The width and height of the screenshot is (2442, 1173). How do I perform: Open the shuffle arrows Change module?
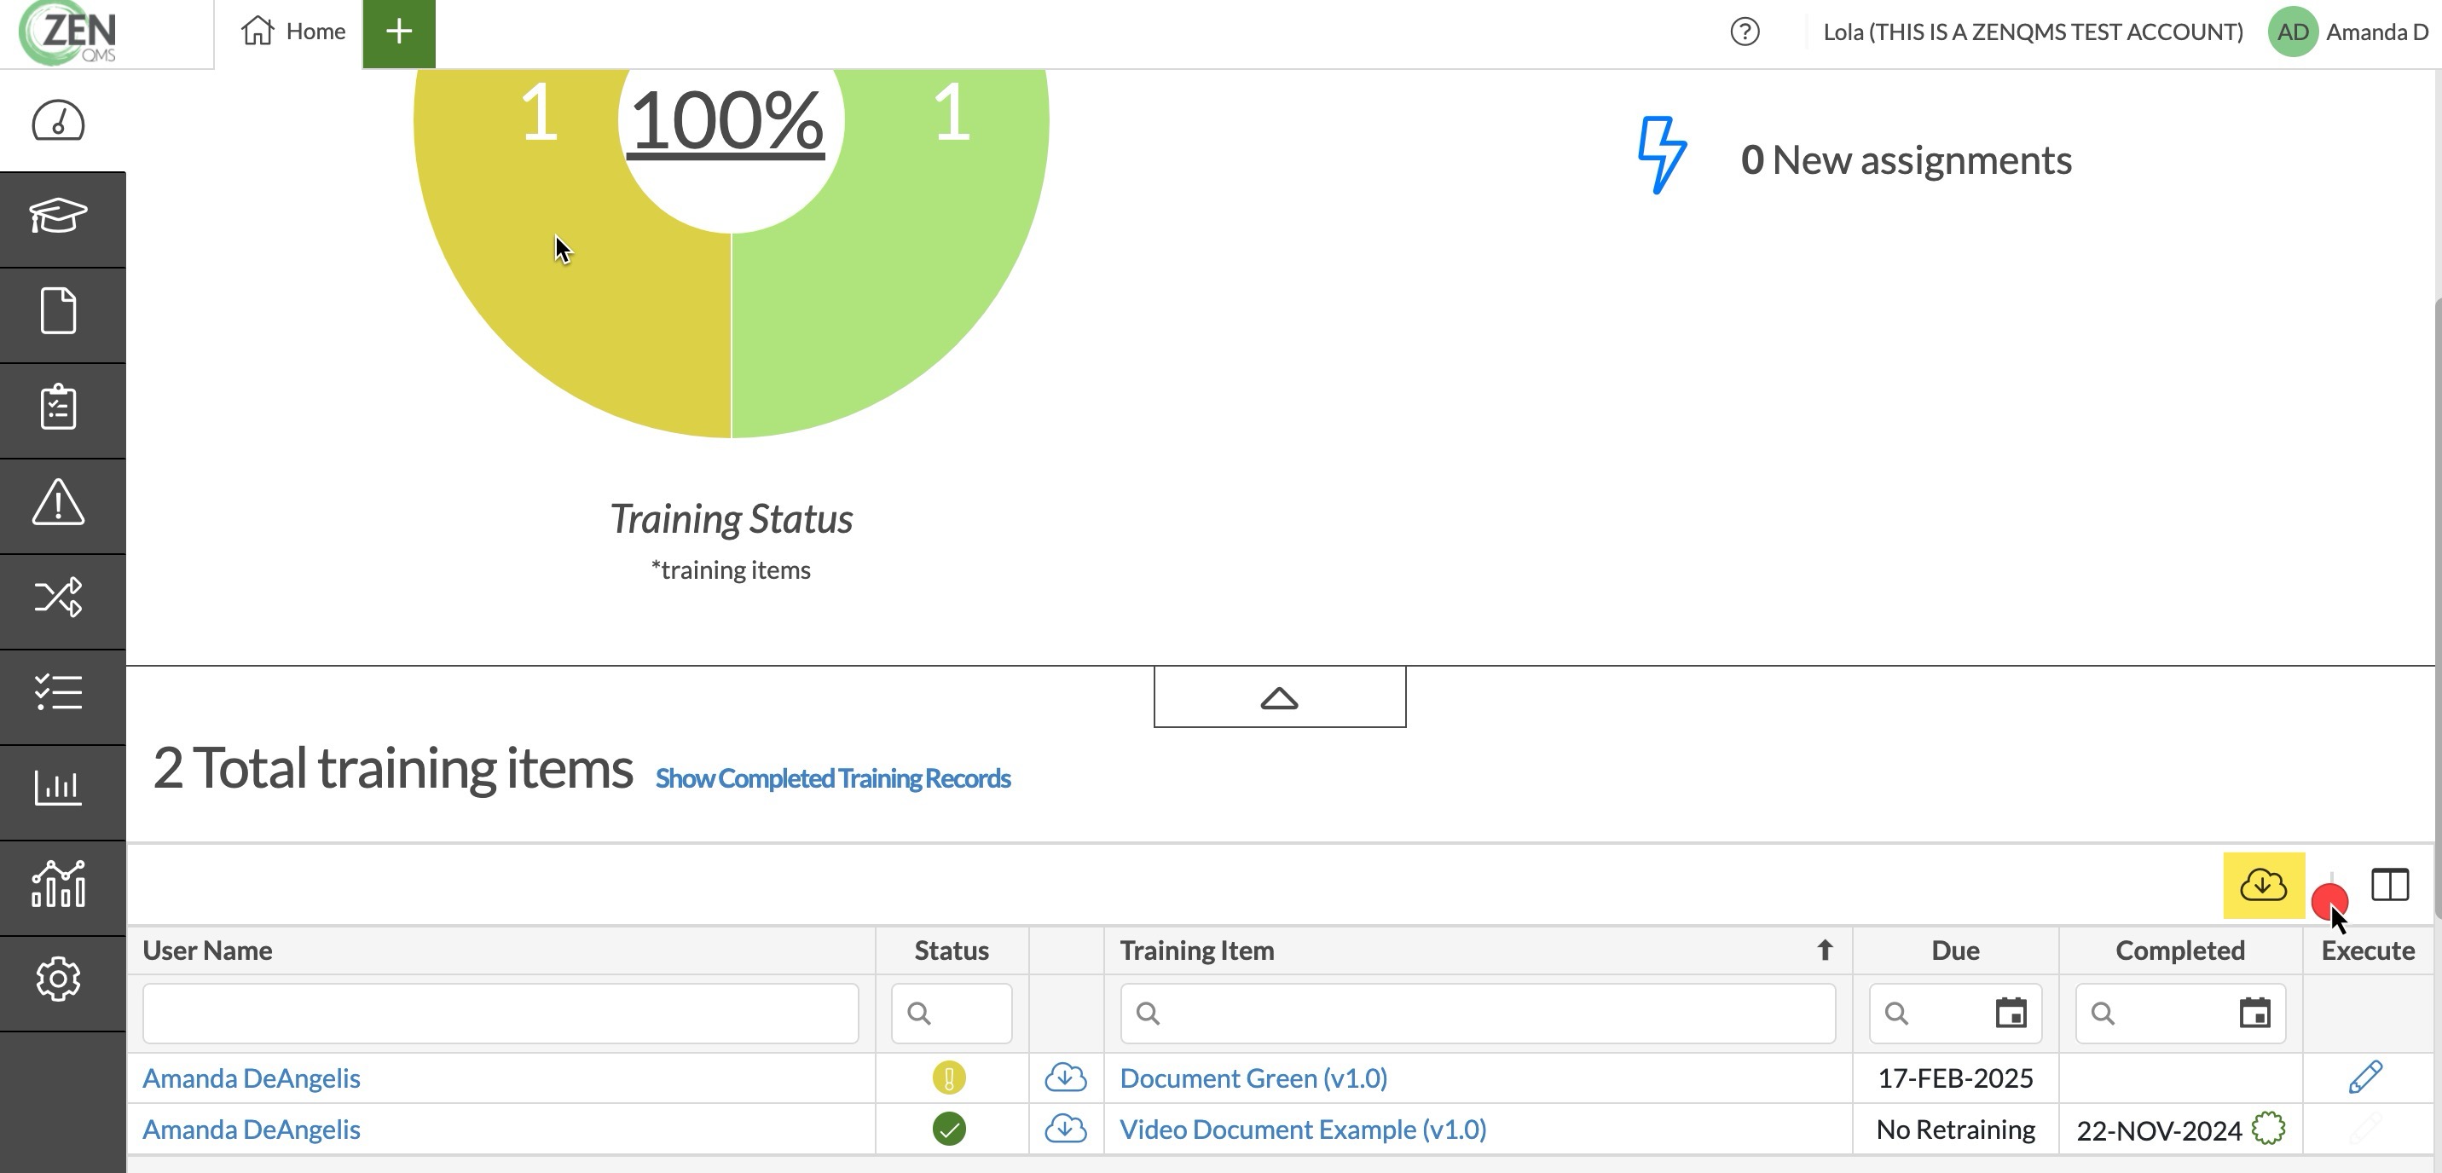[58, 597]
